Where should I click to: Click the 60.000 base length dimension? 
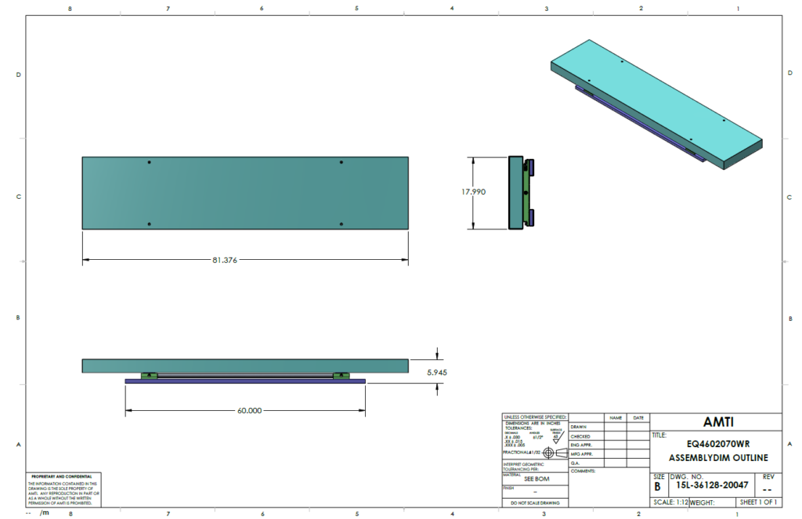pyautogui.click(x=245, y=410)
